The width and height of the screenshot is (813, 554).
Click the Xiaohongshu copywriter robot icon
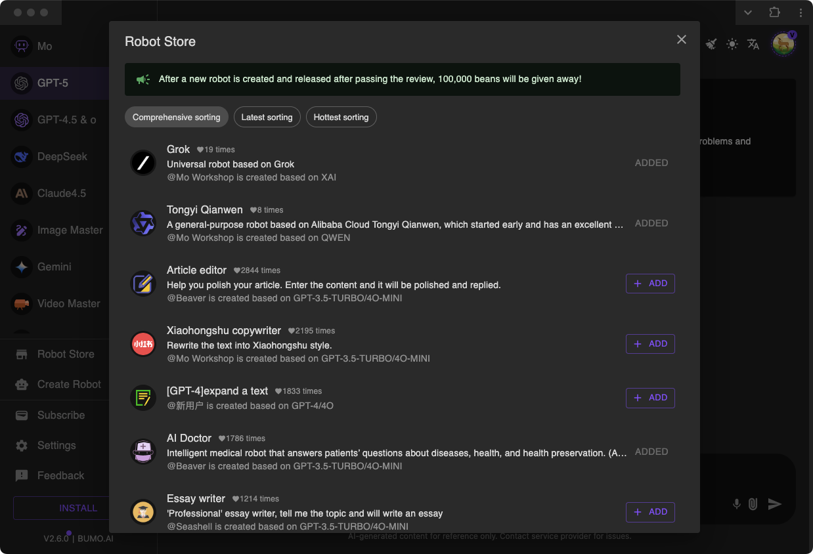[x=143, y=343]
